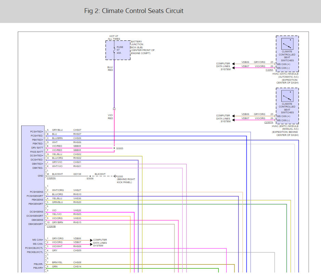Select the GRY/BRN wire color label
Image resolution: width=321 pixels, height=279 pixels.
click(57, 223)
